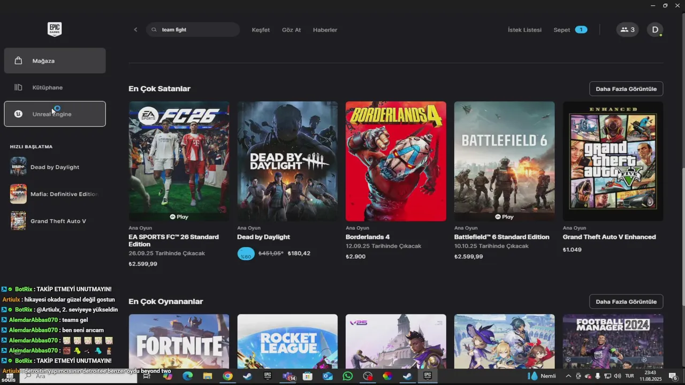Click Battlefield 6 Standard Edition title text
Viewport: 685px width, 385px height.
(502, 237)
